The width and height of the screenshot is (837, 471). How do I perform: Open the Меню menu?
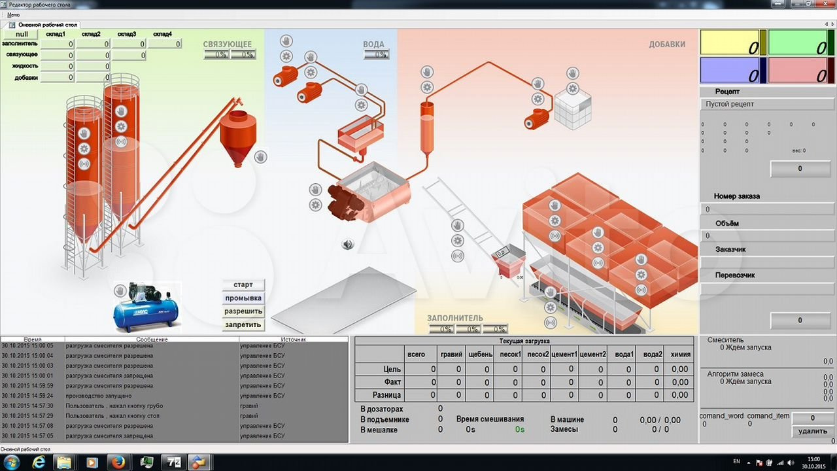pos(14,14)
